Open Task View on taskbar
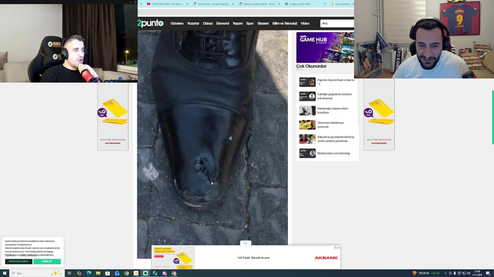 tap(69, 273)
